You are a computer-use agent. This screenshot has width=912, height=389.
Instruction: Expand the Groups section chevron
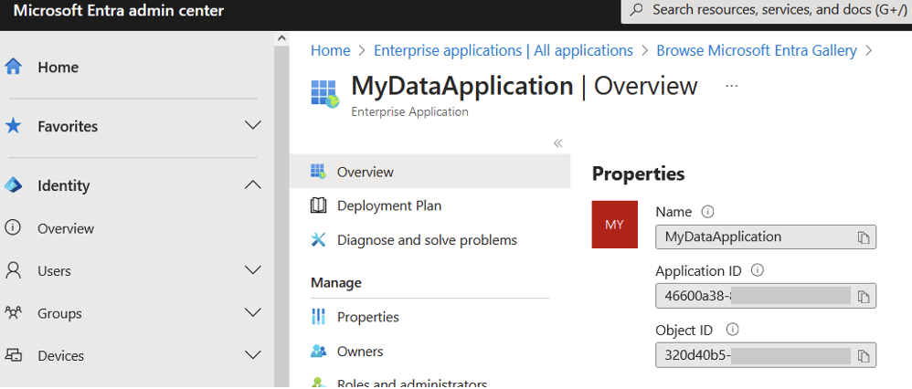(x=252, y=313)
